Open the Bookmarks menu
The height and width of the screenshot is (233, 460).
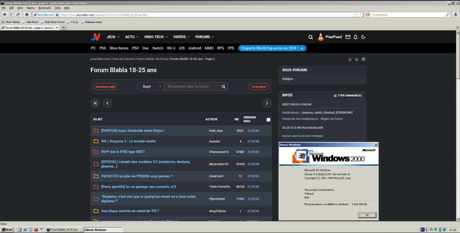[45, 8]
